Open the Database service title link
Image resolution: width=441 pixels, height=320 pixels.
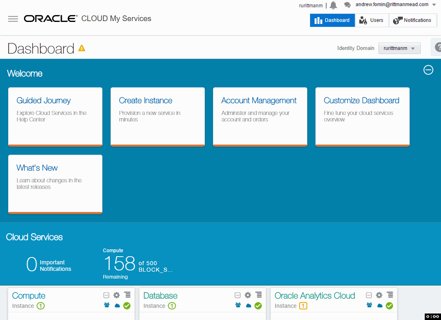[160, 296]
